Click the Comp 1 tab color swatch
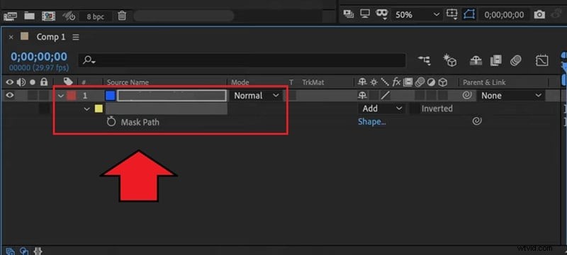The image size is (567, 255). (24, 36)
